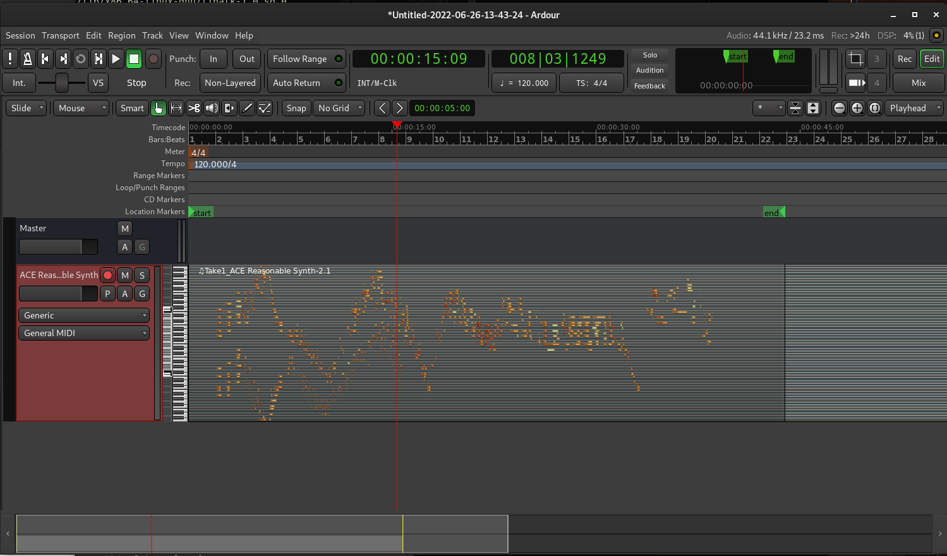Viewport: 947px width, 556px height.
Task: Select the Grab (hand) tool
Action: pyautogui.click(x=158, y=108)
